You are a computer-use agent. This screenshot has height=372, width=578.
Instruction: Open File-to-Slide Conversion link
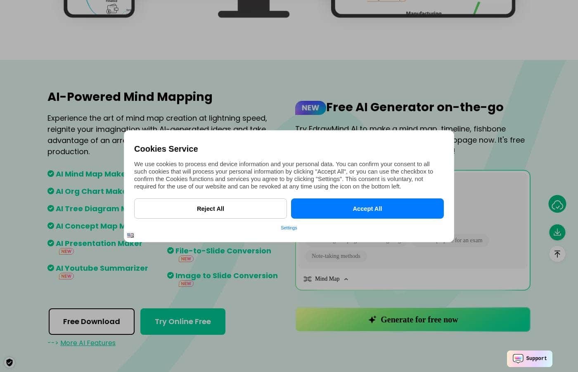pyautogui.click(x=223, y=251)
